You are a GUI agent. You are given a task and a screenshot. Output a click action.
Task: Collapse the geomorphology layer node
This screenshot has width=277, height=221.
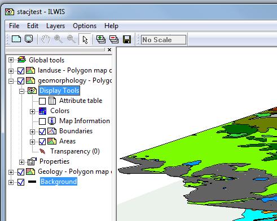tap(11, 81)
